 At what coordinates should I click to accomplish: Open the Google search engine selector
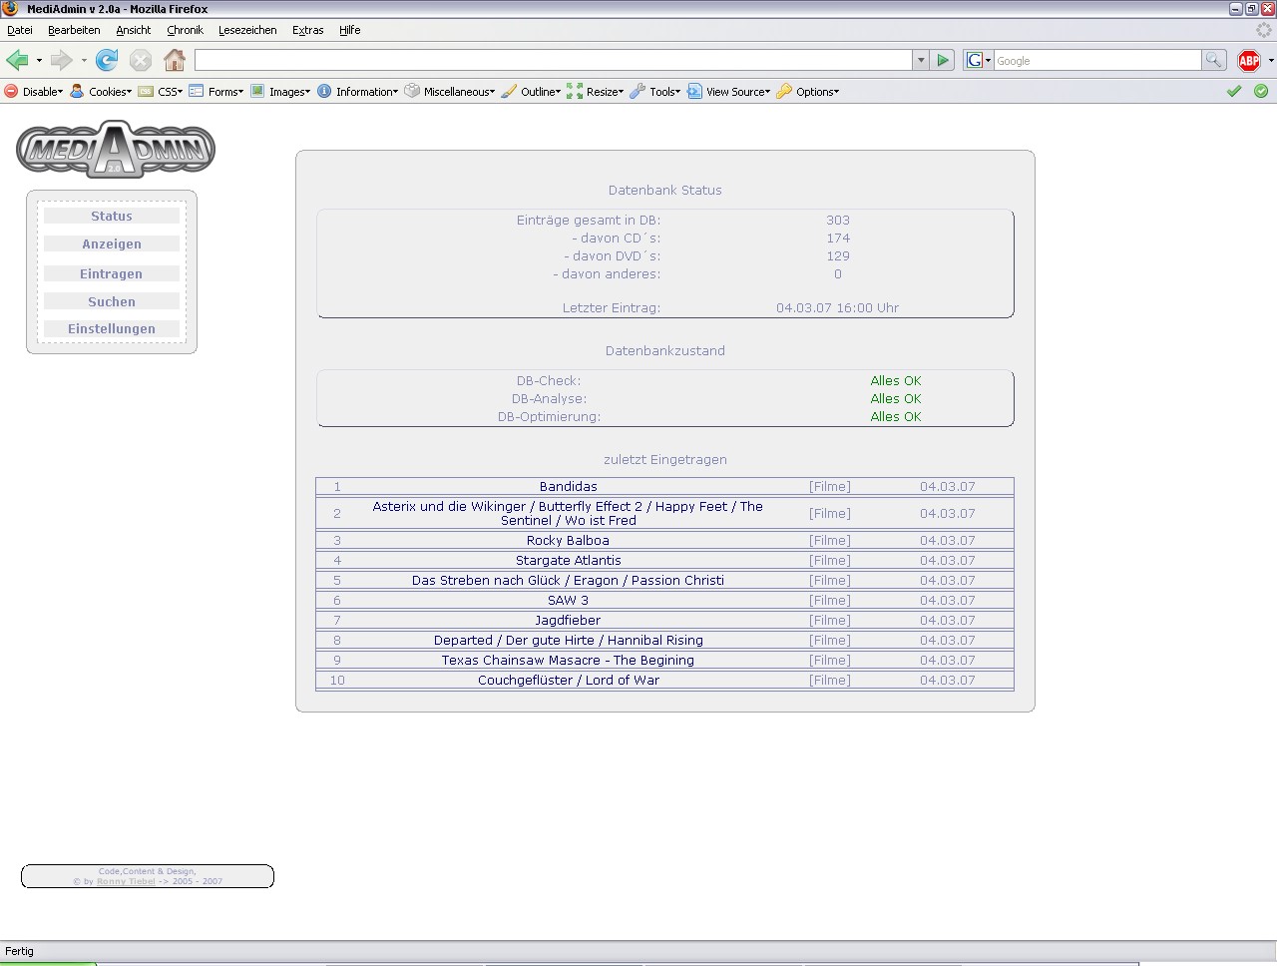click(x=979, y=61)
